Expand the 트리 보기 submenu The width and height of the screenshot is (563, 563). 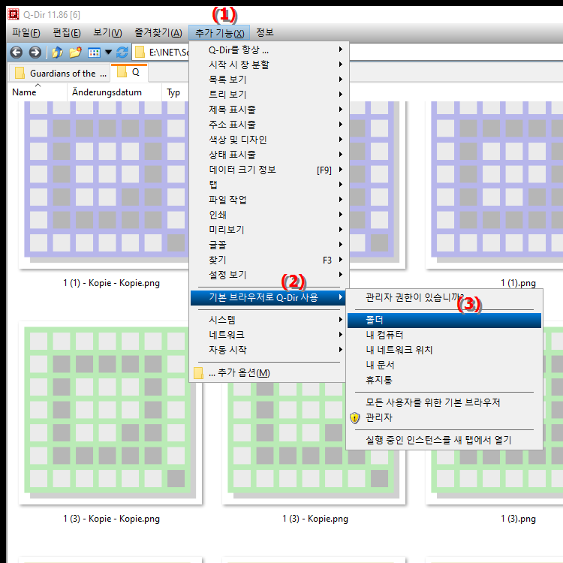(268, 95)
